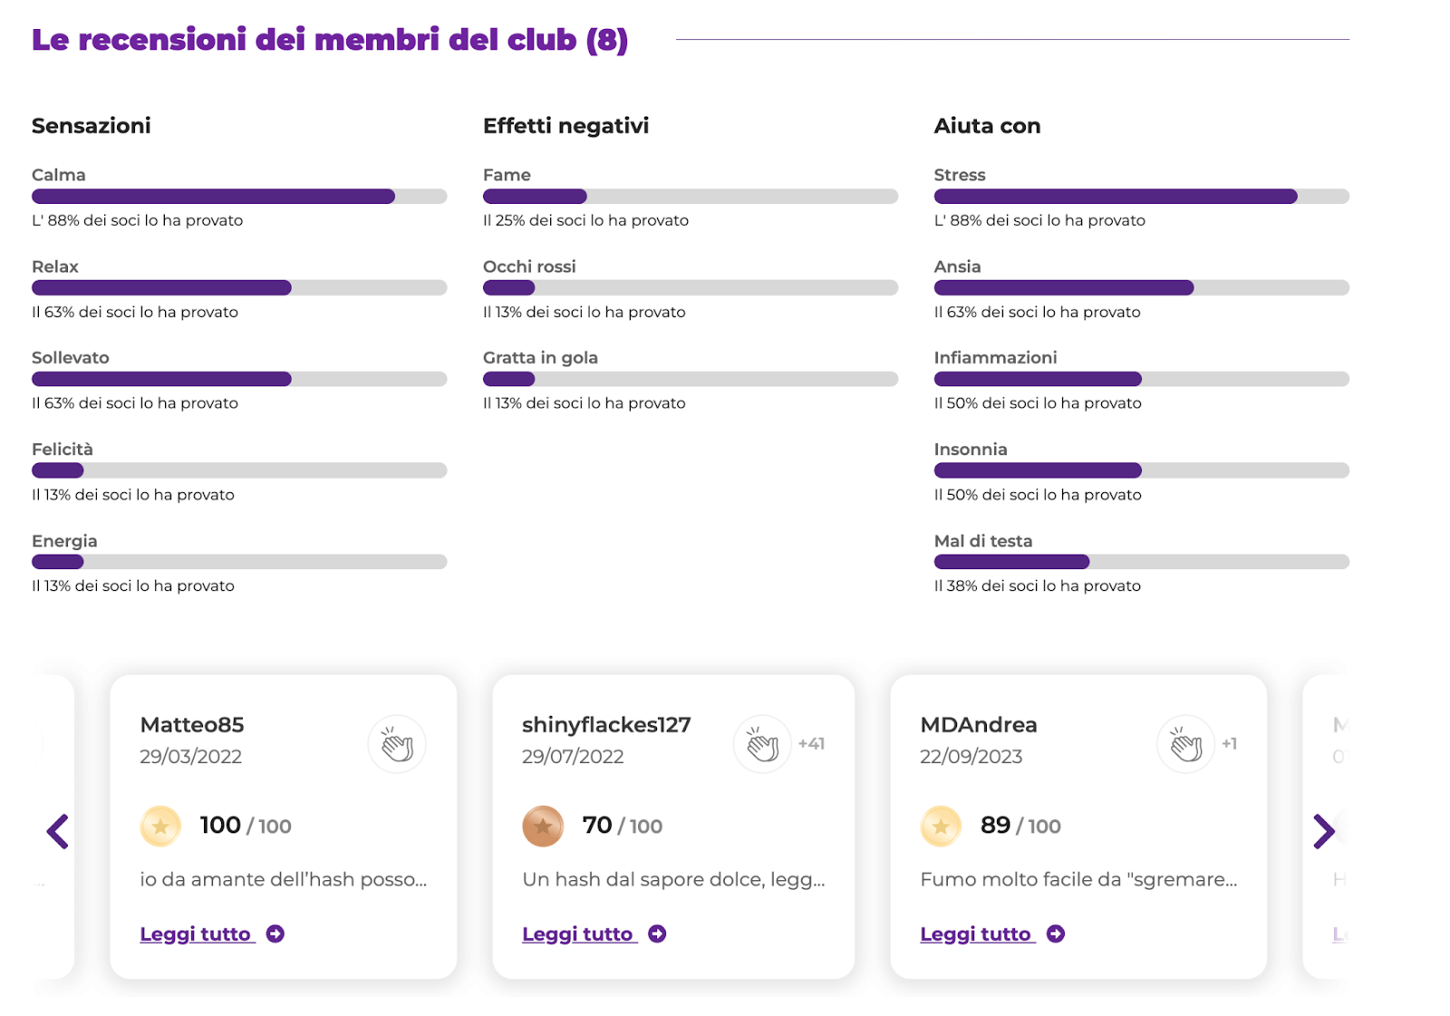Click the Mal di testa bar
The image size is (1450, 1016).
pyautogui.click(x=1141, y=562)
